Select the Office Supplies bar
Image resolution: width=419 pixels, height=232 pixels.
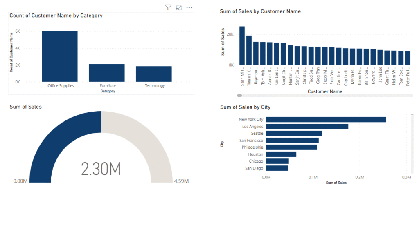60,56
